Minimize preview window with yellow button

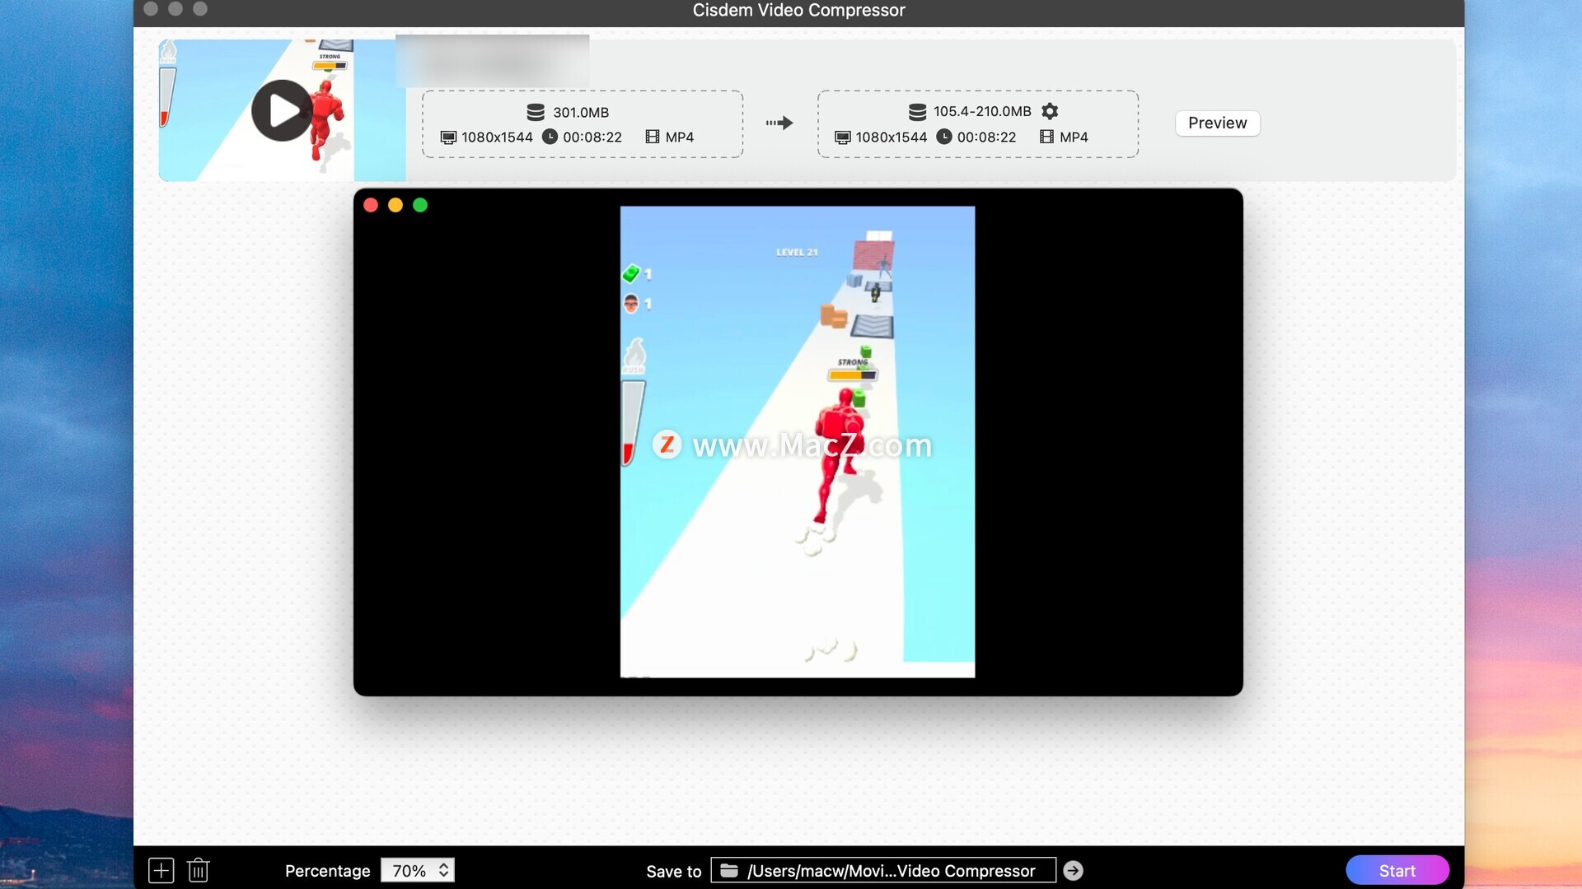395,205
